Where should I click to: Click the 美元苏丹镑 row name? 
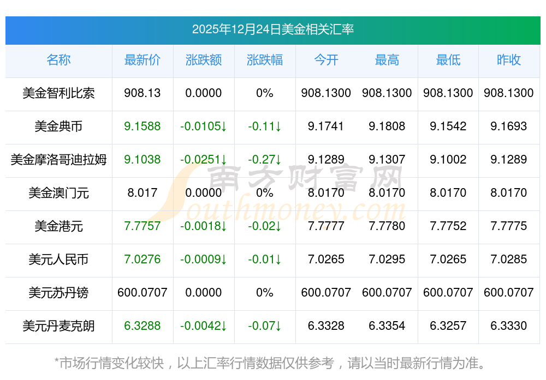[58, 293]
